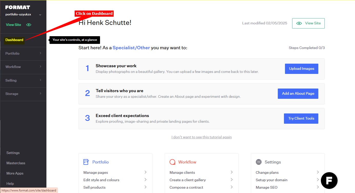The image size is (355, 193).
Task: Open the Portfolio sidebar item
Action: 12,53
